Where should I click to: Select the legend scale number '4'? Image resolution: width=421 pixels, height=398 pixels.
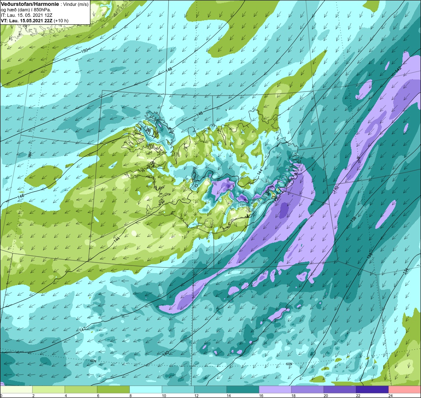point(66,395)
